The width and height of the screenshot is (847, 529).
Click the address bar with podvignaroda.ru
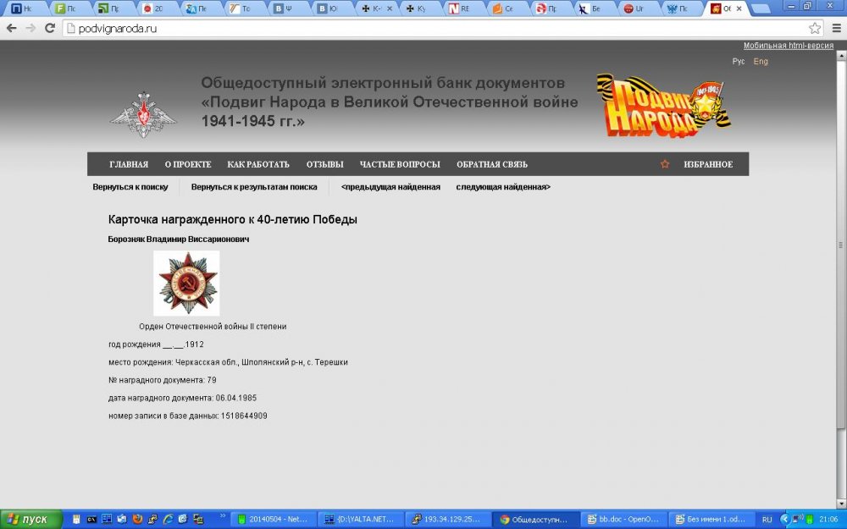click(x=443, y=28)
